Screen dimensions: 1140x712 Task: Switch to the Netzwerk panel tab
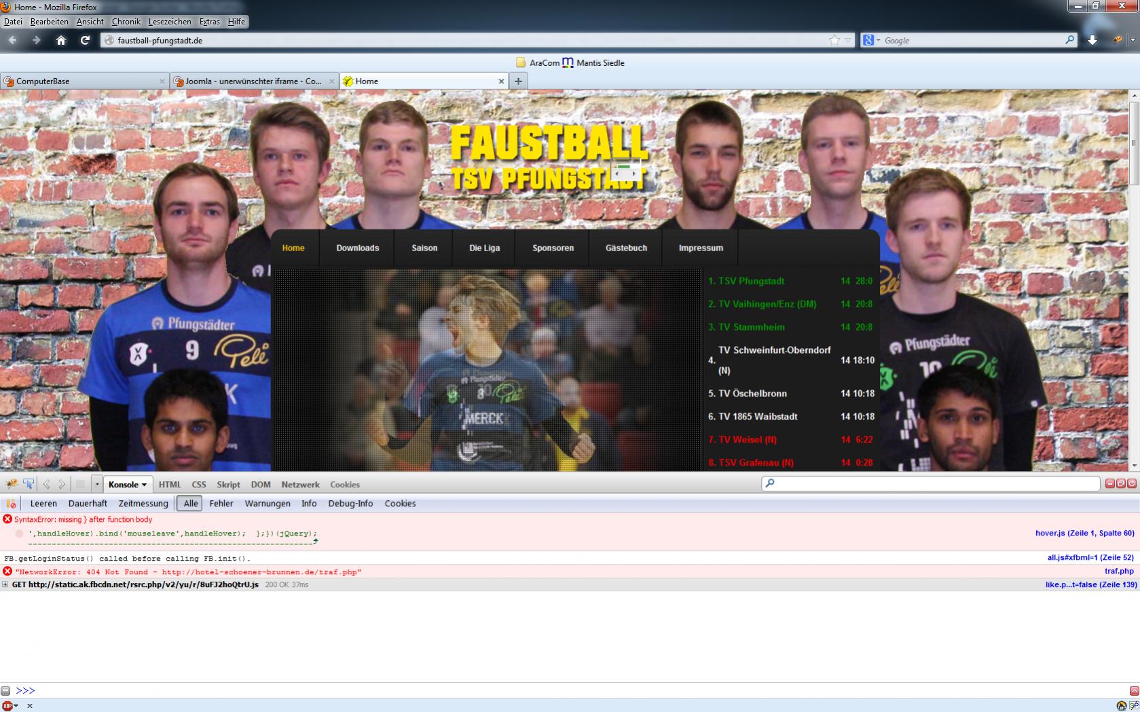[300, 485]
